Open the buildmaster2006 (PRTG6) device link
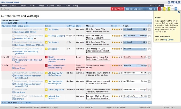This screenshot has height=109, width=181. (x=26, y=32)
